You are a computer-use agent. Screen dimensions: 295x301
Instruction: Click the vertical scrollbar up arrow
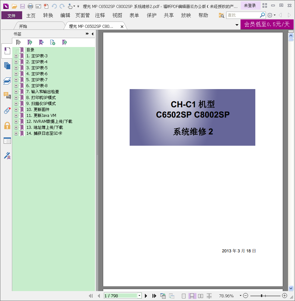[x=291, y=36]
